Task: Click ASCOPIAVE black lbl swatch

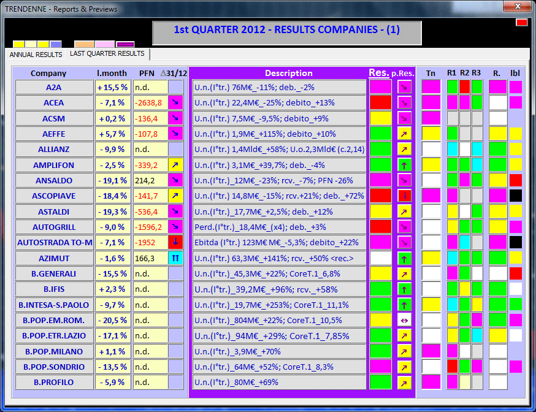Action: pyautogui.click(x=516, y=196)
